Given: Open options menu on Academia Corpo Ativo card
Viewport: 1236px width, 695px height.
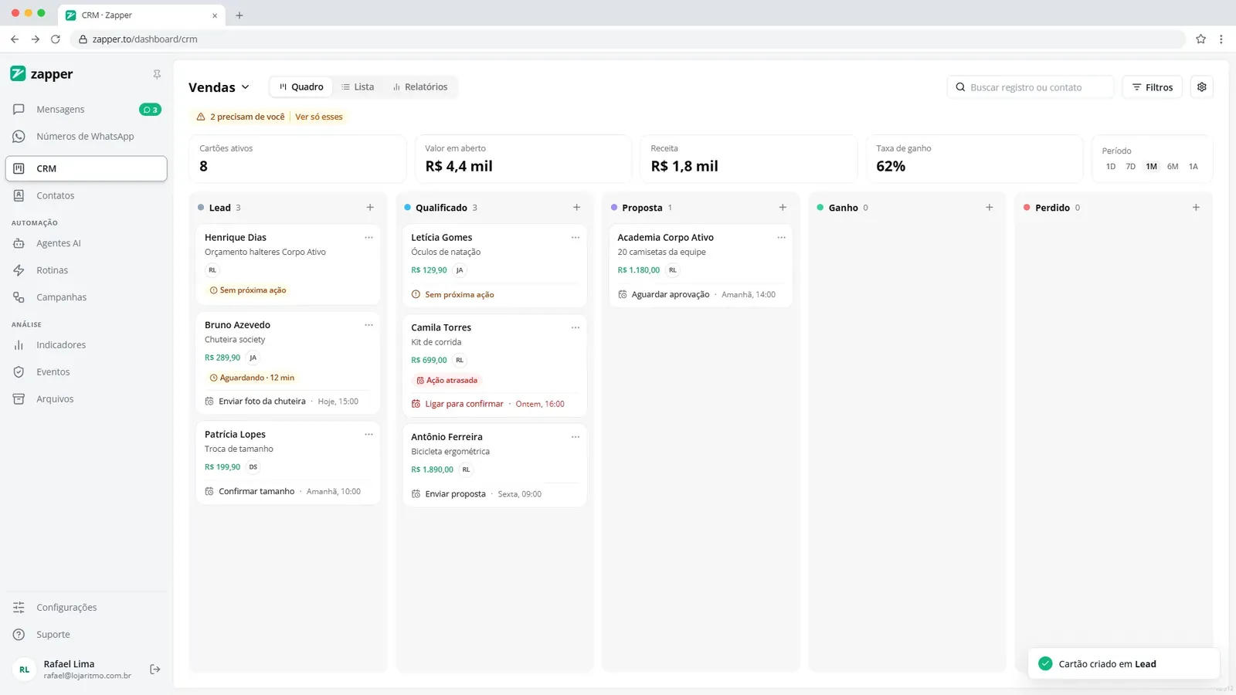Looking at the screenshot, I should point(781,238).
